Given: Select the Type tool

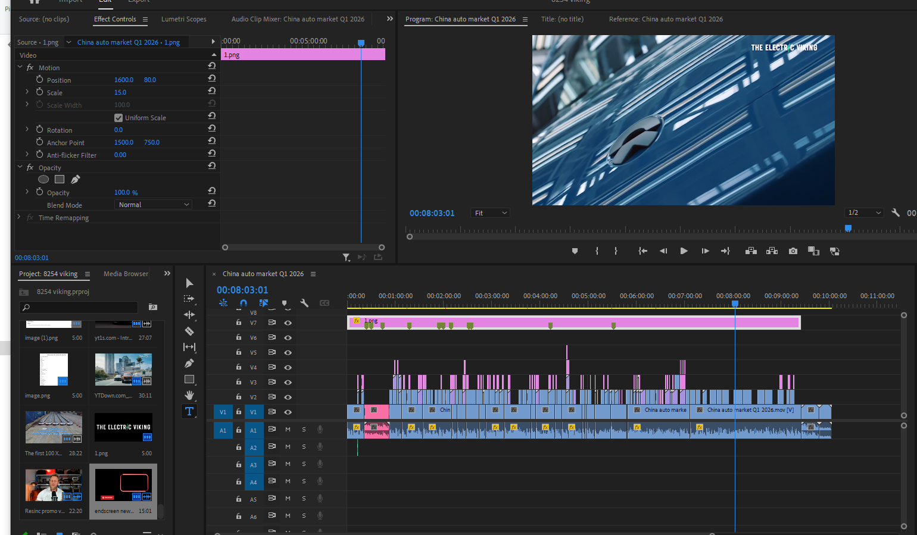Looking at the screenshot, I should click(189, 411).
